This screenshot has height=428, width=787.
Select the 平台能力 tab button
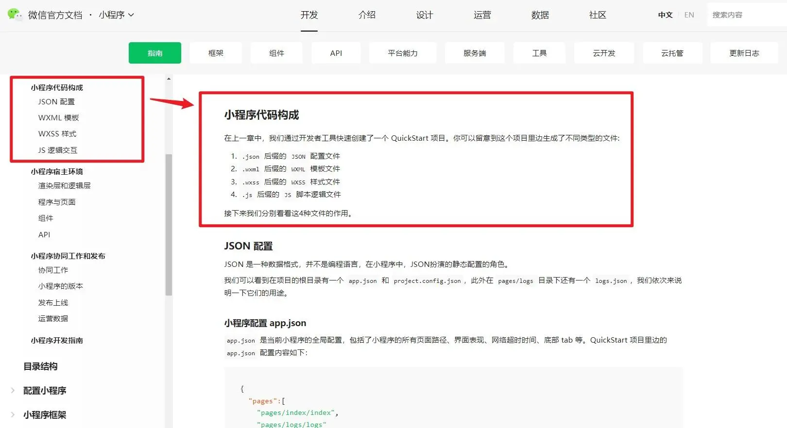pos(403,53)
